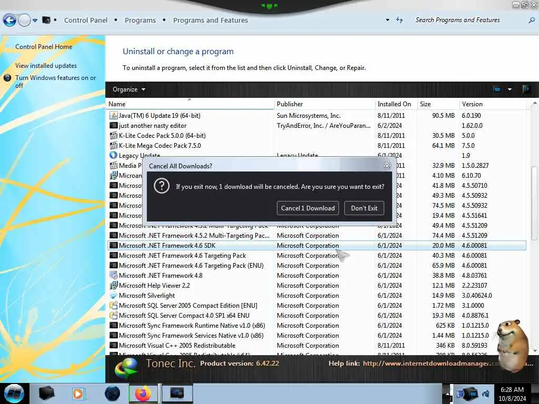Click the shield icon beside Turn Windows features
The image size is (539, 404).
pyautogui.click(x=7, y=78)
